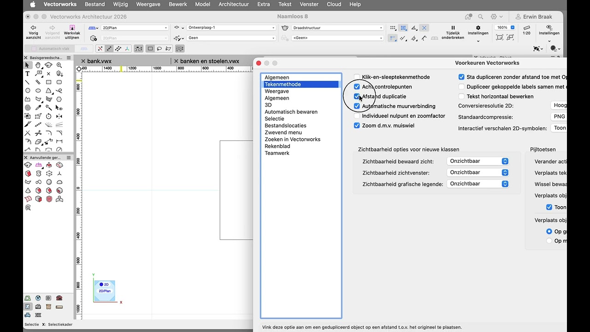Activate the Zoom magnifier tool
Viewport: 590px width, 332px height.
click(59, 65)
